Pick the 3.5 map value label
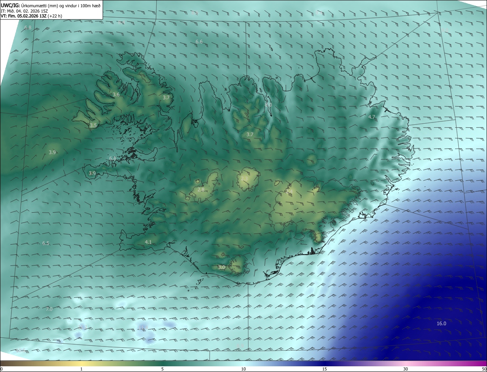The image size is (487, 372). pyautogui.click(x=93, y=125)
